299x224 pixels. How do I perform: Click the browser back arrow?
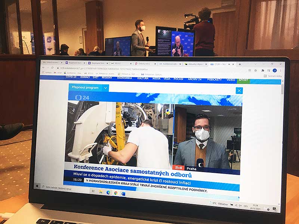click(44, 68)
